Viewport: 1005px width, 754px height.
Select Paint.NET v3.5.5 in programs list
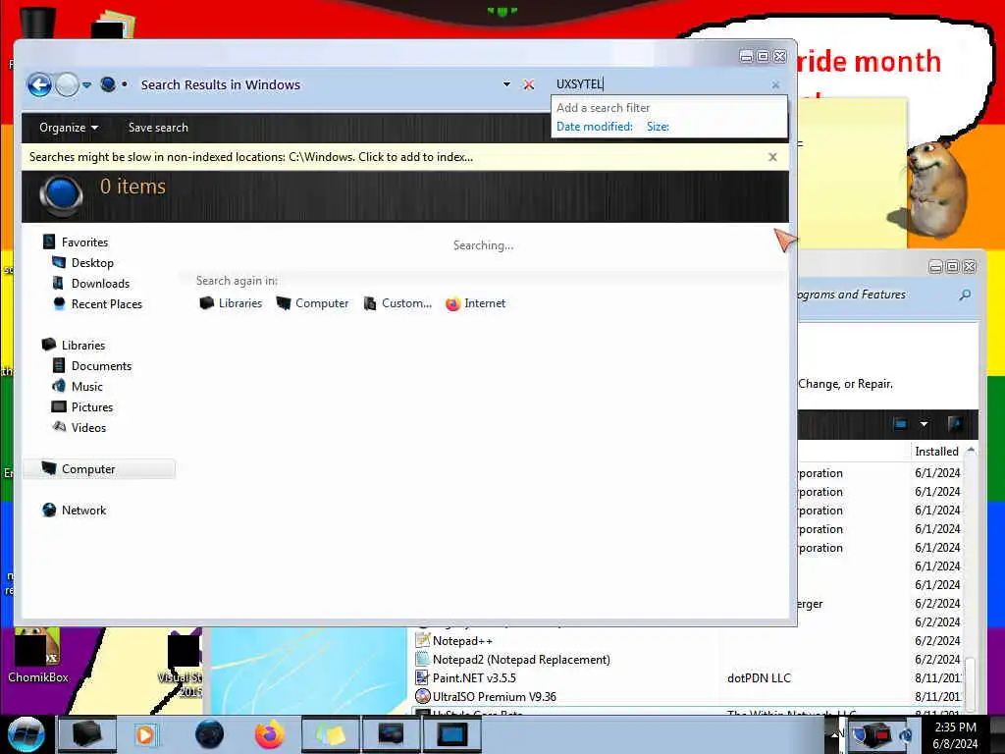(474, 677)
